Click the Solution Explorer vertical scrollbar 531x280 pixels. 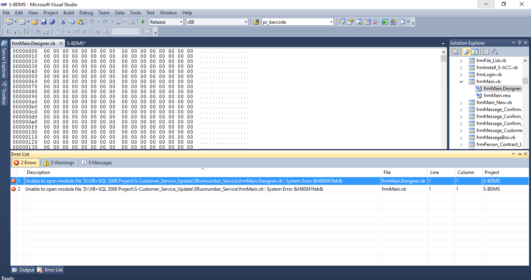(525, 103)
